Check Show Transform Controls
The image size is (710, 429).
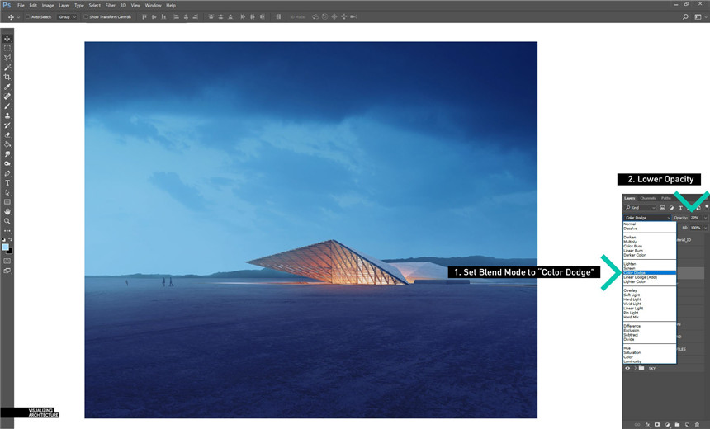tap(85, 16)
